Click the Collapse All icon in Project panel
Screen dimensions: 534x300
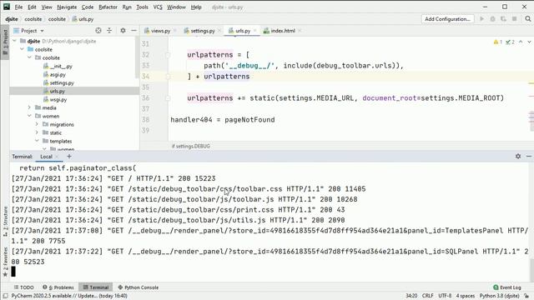coord(109,31)
